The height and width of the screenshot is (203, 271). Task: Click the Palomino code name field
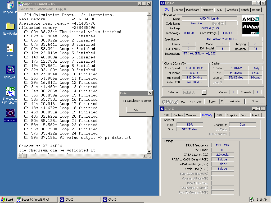click(x=196, y=23)
